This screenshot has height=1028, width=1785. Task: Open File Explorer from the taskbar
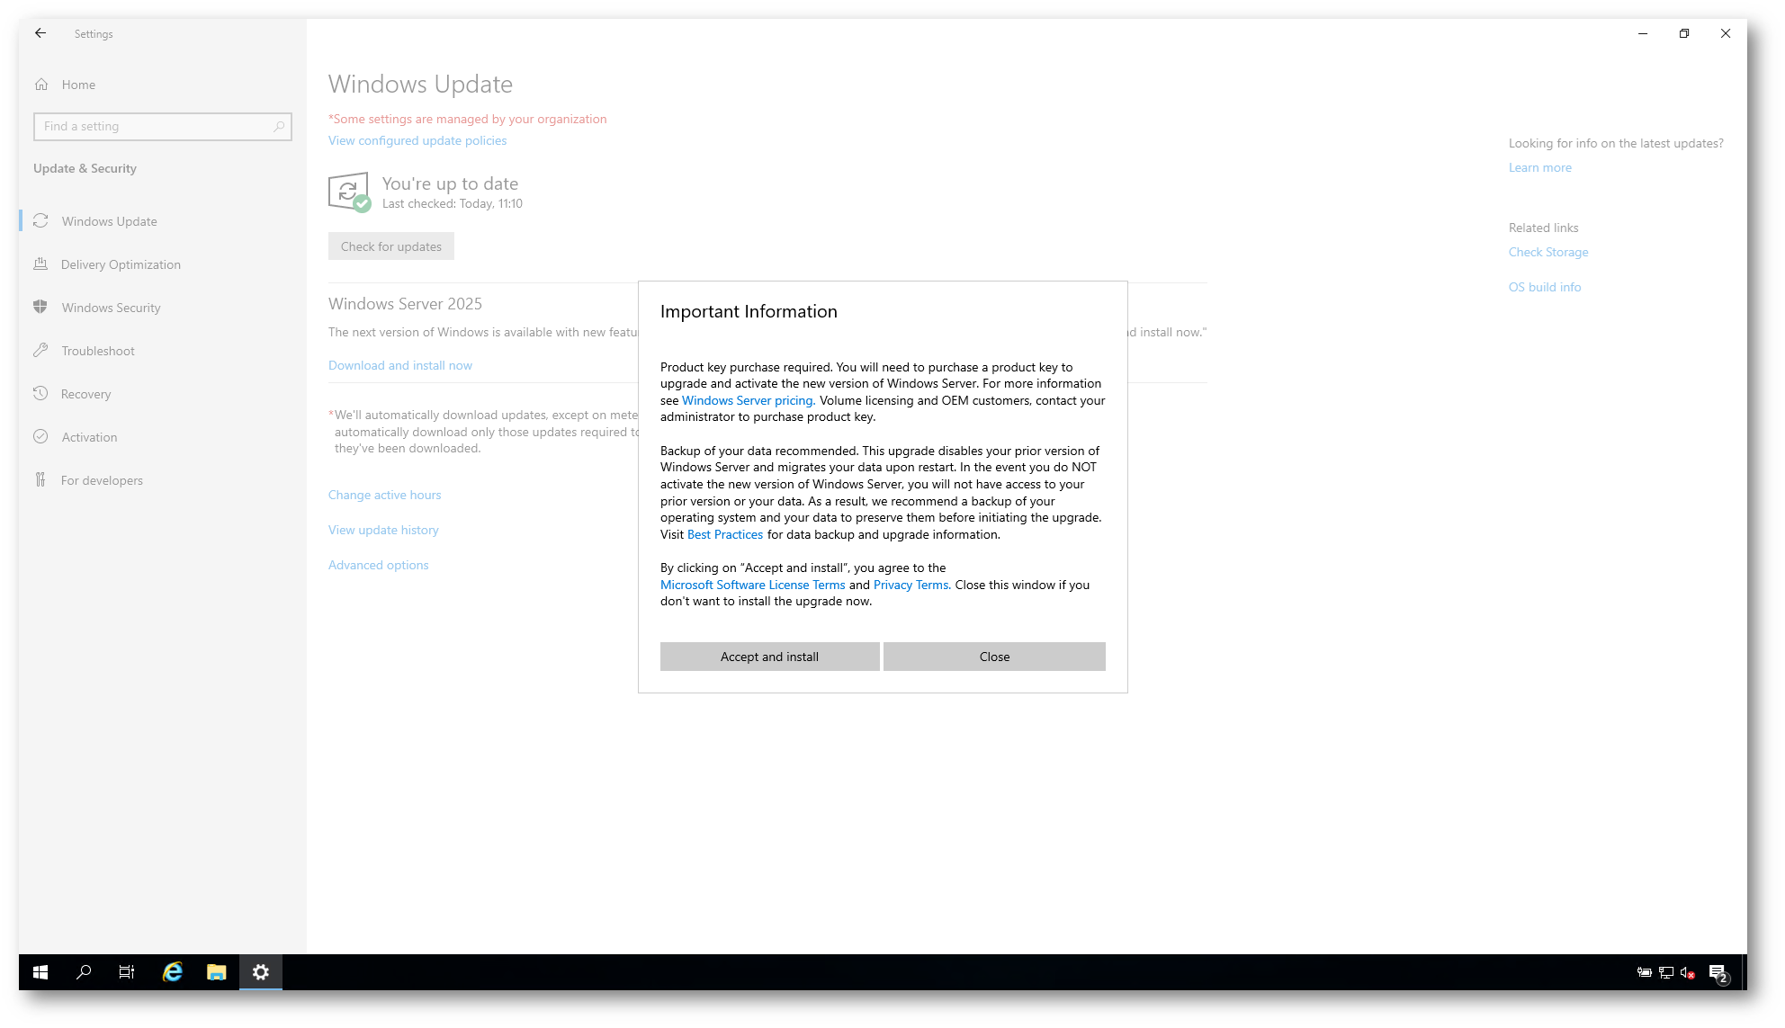click(x=216, y=972)
